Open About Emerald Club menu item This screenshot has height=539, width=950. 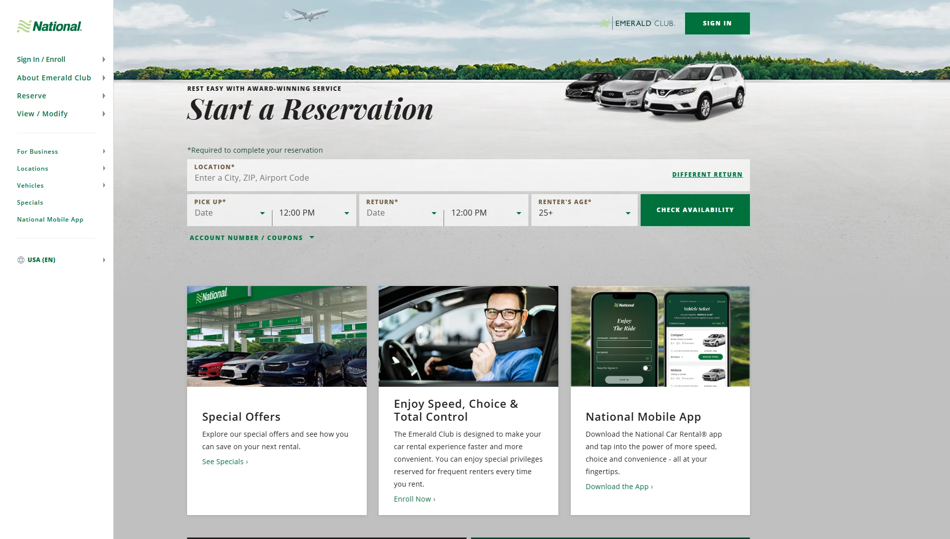(x=54, y=78)
